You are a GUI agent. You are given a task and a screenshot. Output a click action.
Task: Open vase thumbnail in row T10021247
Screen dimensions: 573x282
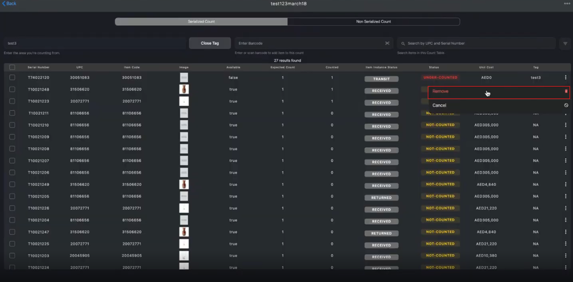pyautogui.click(x=184, y=232)
